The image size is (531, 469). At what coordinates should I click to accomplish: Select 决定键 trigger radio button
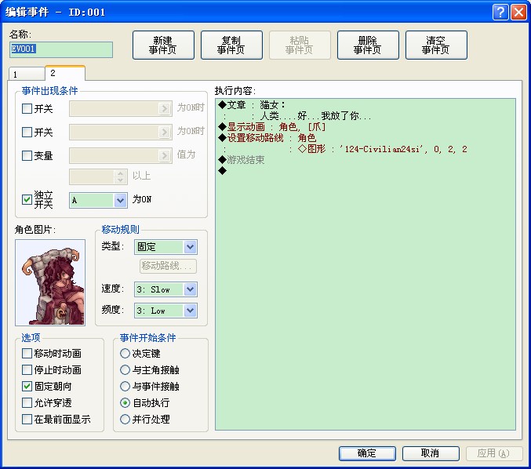point(125,353)
